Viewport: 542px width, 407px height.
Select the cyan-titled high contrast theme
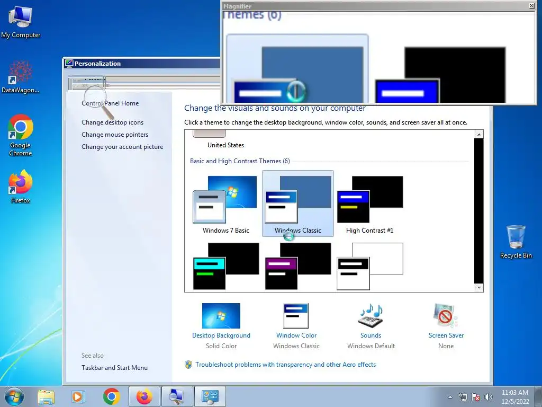click(225, 266)
